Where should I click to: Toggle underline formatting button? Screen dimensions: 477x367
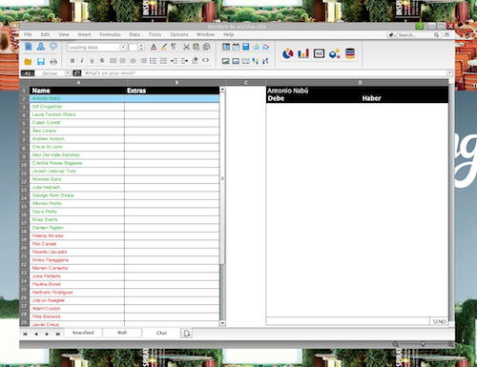tap(92, 60)
